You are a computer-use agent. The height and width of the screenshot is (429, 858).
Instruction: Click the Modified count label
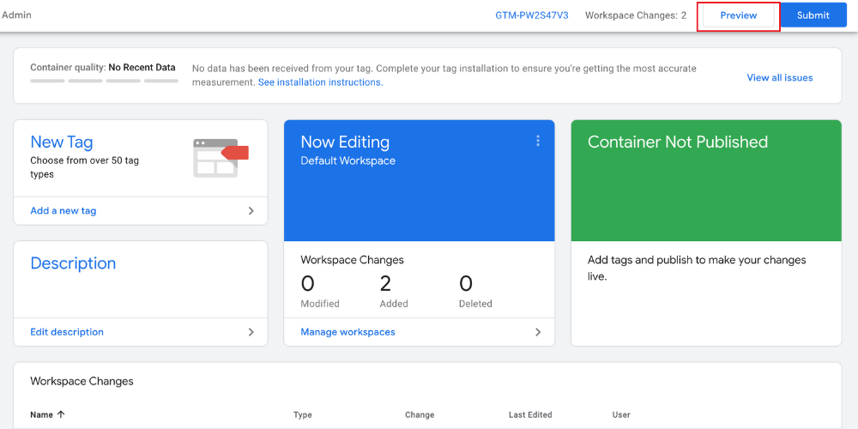[320, 304]
